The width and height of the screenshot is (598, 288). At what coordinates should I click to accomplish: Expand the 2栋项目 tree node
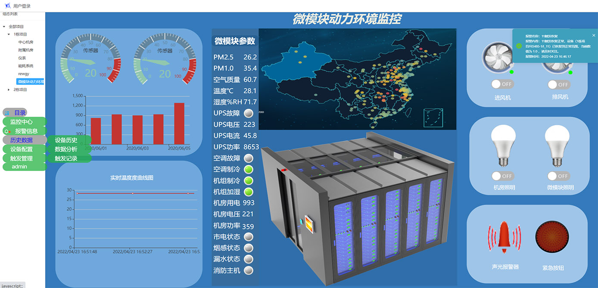tap(9, 89)
